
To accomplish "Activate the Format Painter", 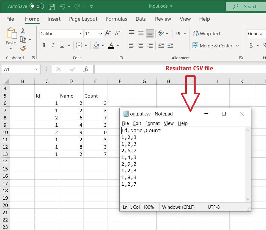I will coord(23,48).
